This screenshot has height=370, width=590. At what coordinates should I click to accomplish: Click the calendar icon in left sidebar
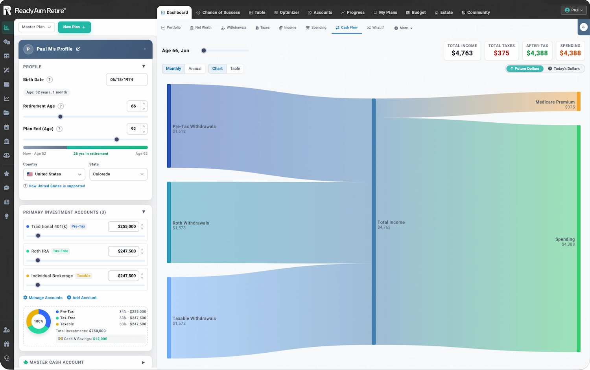(7, 127)
